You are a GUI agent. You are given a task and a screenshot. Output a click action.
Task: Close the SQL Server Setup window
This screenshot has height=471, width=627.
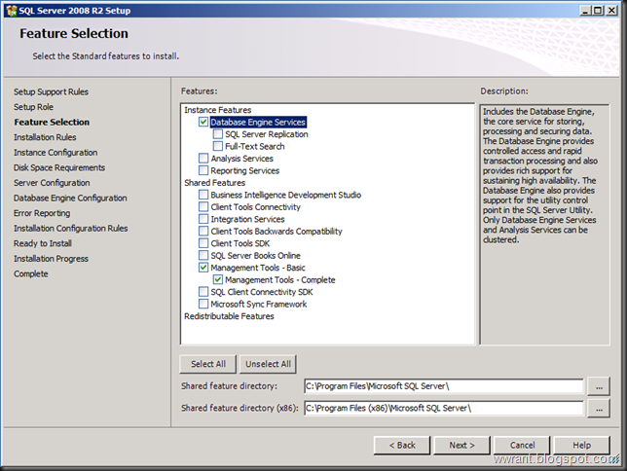[611, 11]
